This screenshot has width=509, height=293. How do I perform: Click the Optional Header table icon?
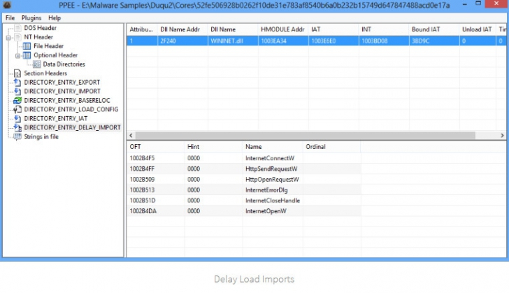(27, 55)
